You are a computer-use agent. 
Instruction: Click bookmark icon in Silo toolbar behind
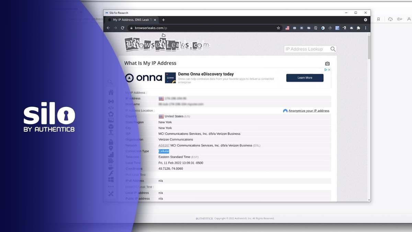tap(379, 19)
